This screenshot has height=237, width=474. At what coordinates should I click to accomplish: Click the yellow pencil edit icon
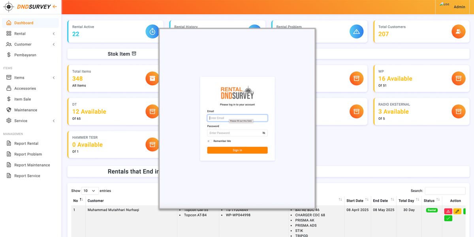[457, 211]
